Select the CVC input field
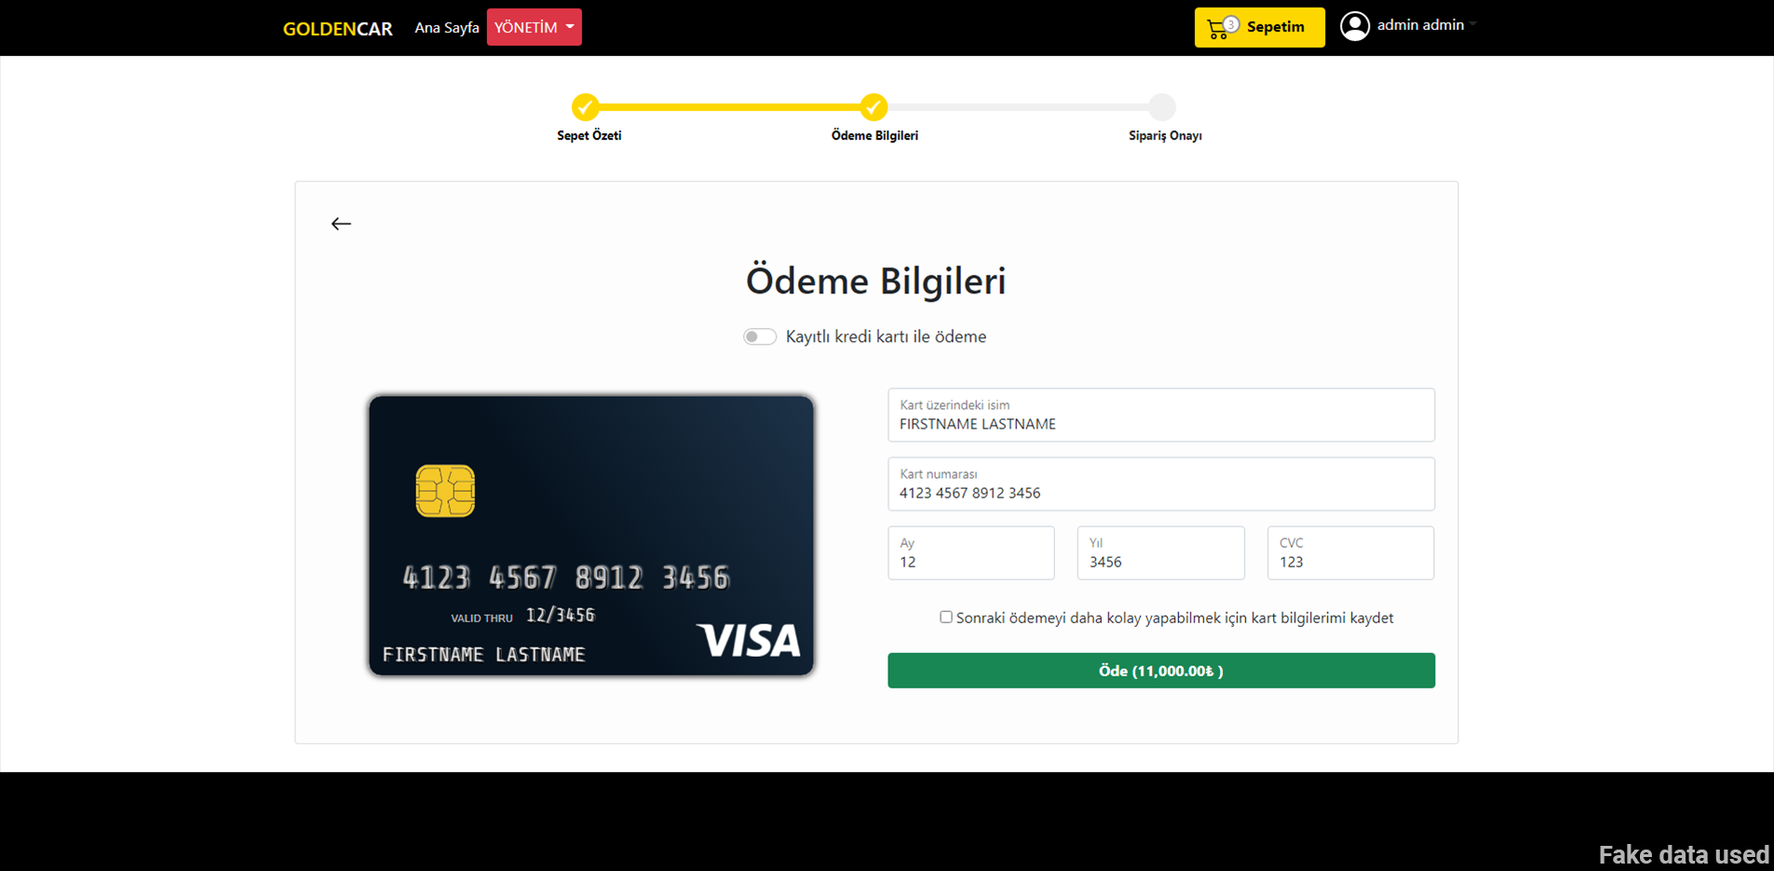The width and height of the screenshot is (1774, 871). click(x=1350, y=552)
